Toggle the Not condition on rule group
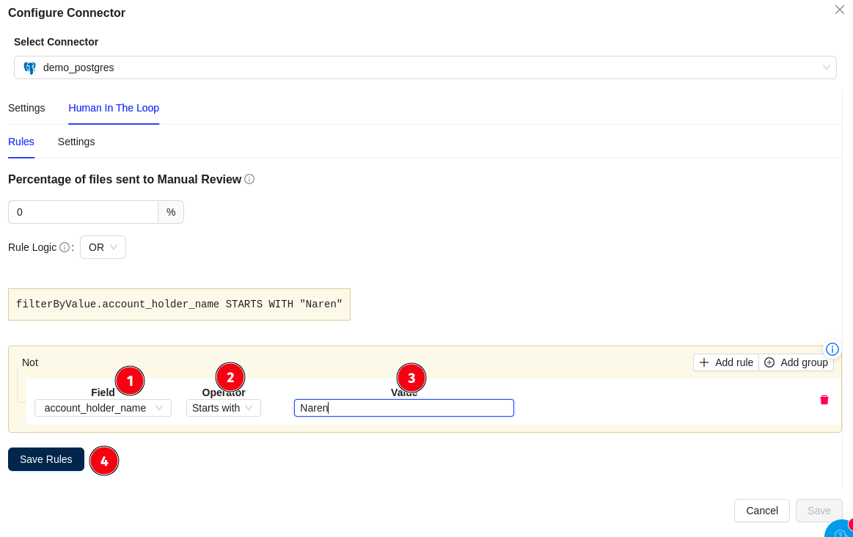853x537 pixels. click(x=30, y=362)
